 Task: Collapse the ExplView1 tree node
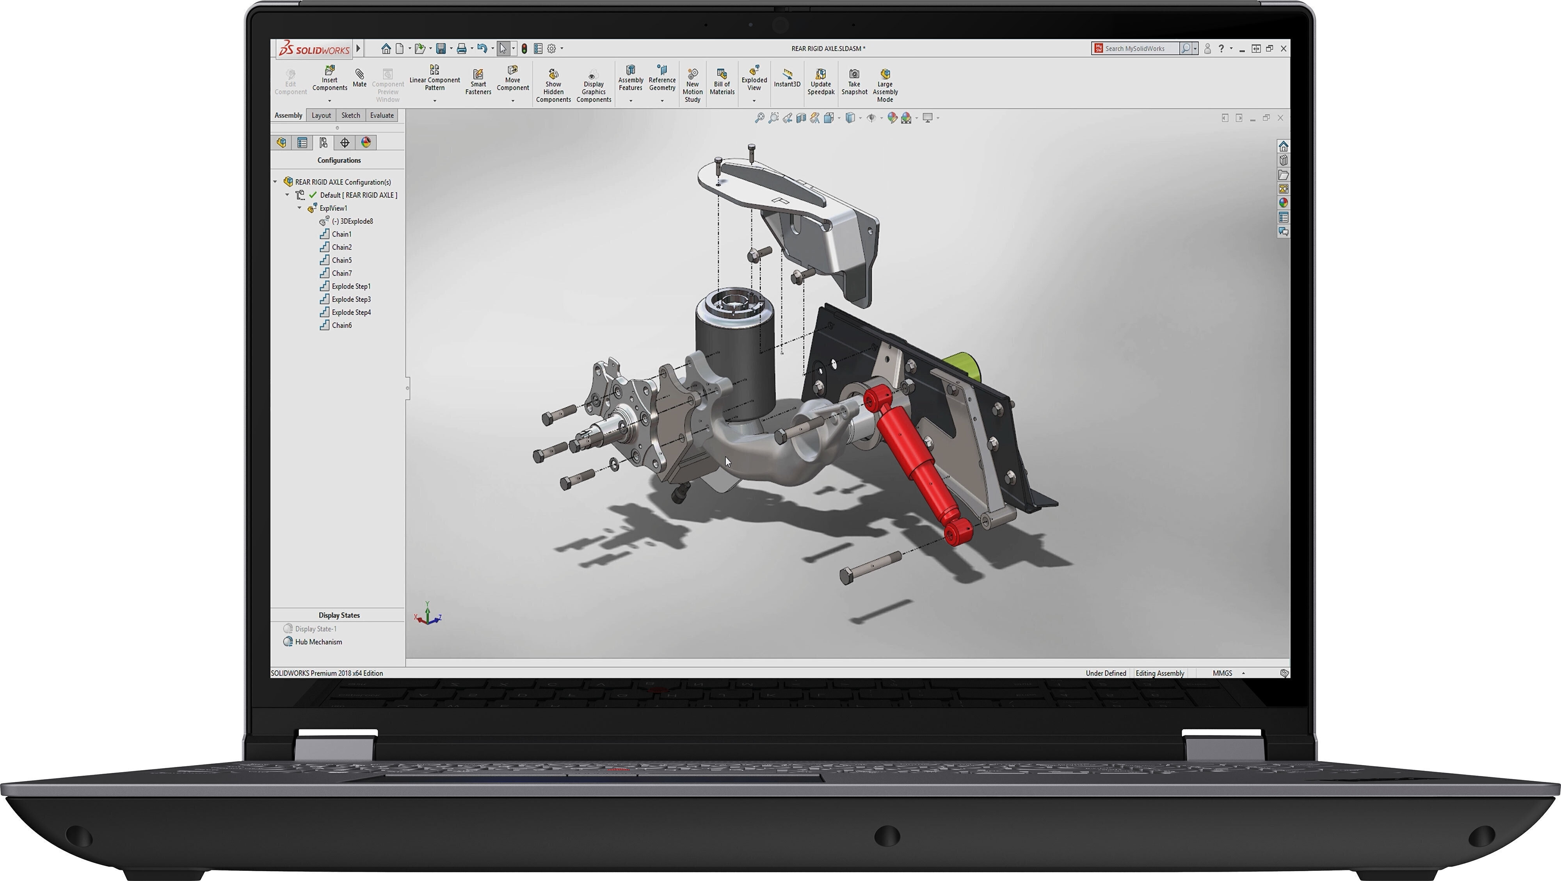pyautogui.click(x=299, y=208)
